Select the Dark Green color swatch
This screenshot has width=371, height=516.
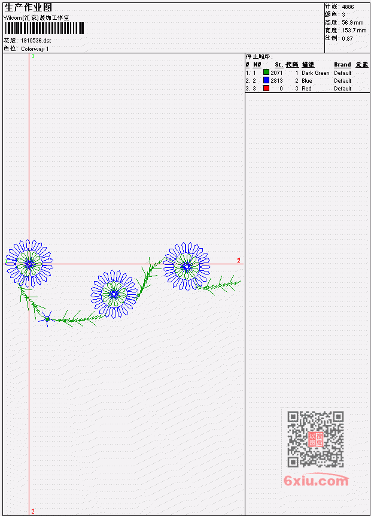pyautogui.click(x=266, y=73)
